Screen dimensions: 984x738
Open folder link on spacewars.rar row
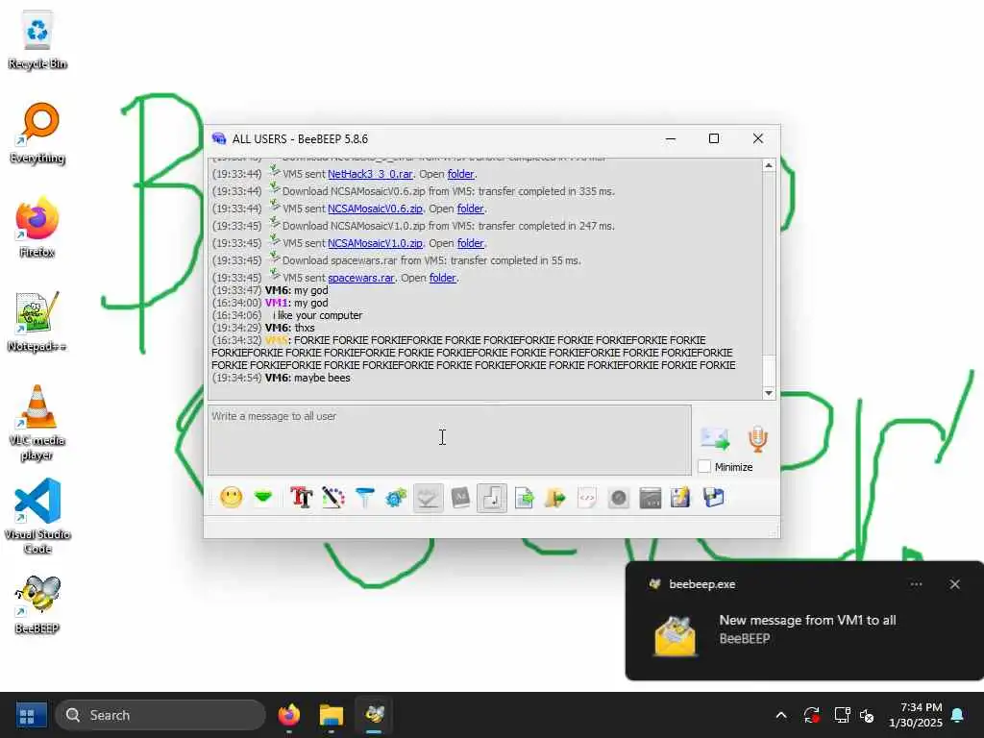click(x=442, y=278)
